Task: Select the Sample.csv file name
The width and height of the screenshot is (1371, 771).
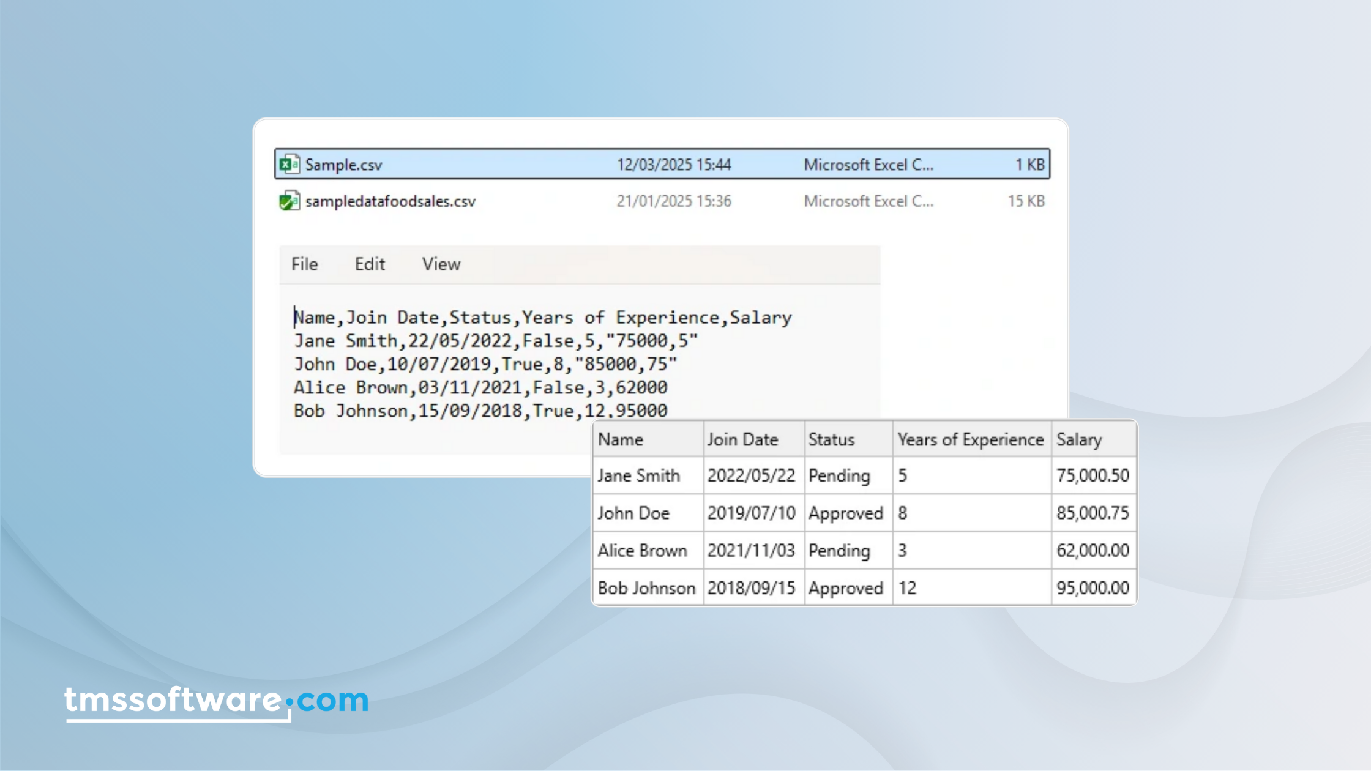Action: [343, 165]
